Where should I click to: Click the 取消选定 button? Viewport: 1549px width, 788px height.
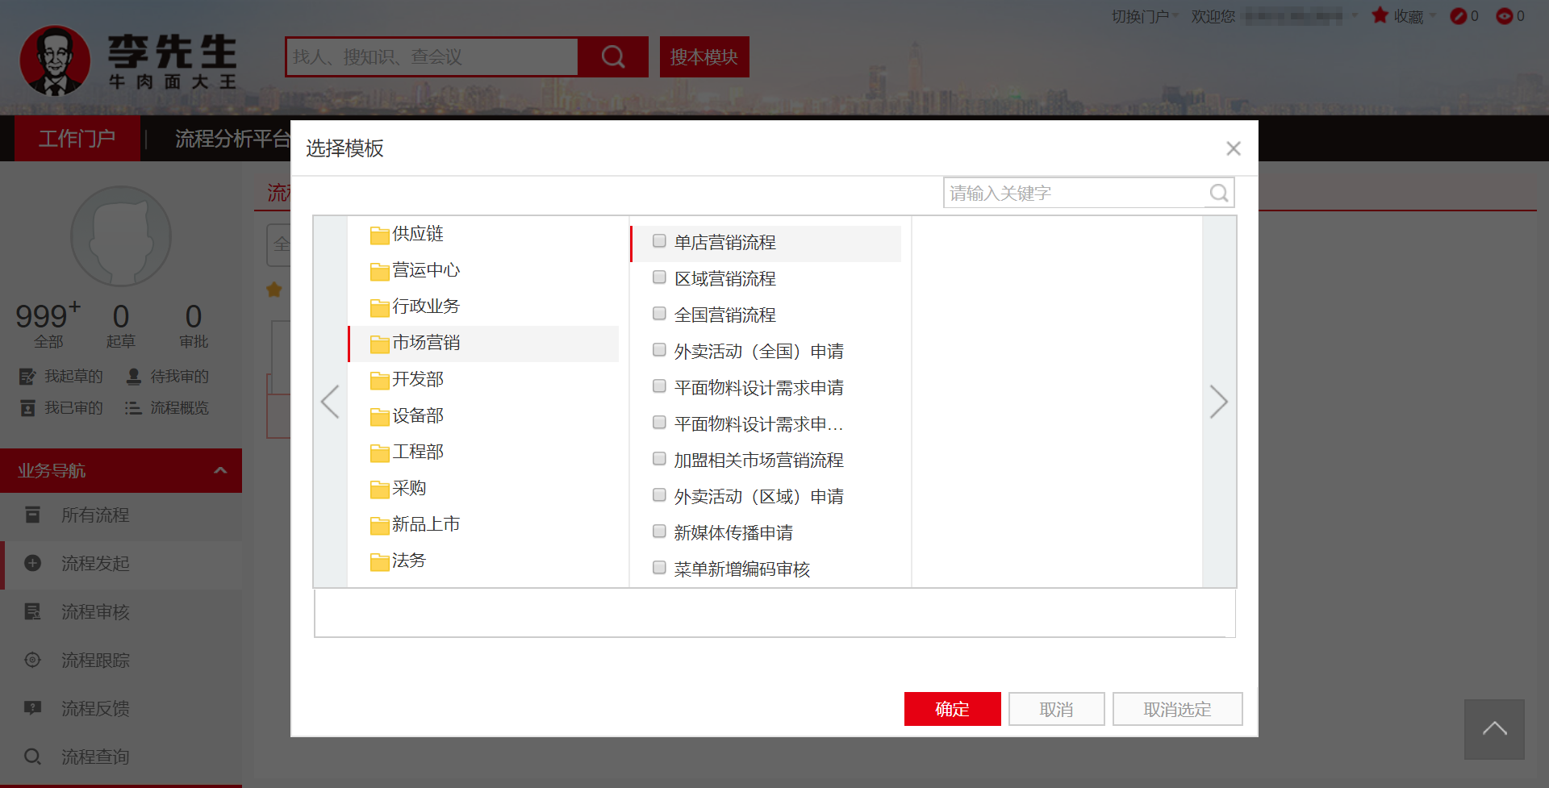point(1177,709)
